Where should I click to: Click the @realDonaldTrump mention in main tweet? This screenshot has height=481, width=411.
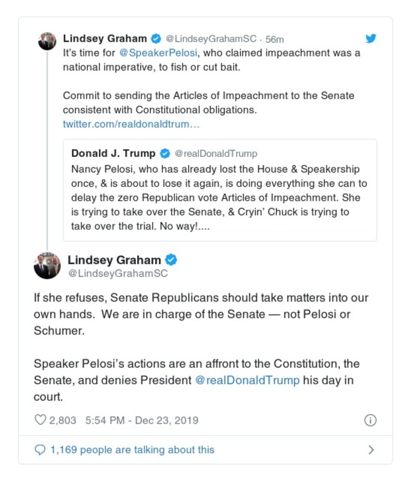(247, 380)
